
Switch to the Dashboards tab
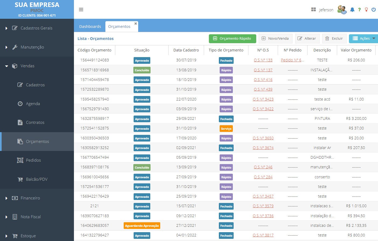pos(90,27)
